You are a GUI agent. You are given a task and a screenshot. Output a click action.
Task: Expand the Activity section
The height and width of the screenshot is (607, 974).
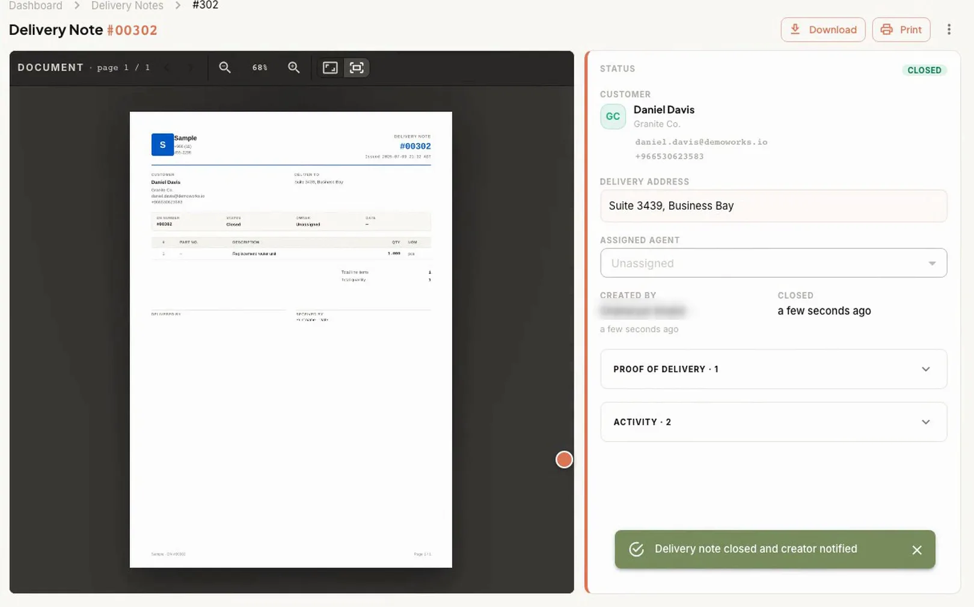pyautogui.click(x=773, y=422)
